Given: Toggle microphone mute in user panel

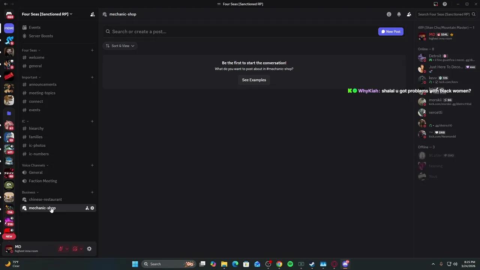Looking at the screenshot, I should [x=61, y=249].
